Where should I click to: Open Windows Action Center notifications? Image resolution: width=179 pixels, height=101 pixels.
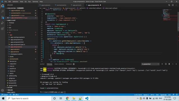(175, 98)
